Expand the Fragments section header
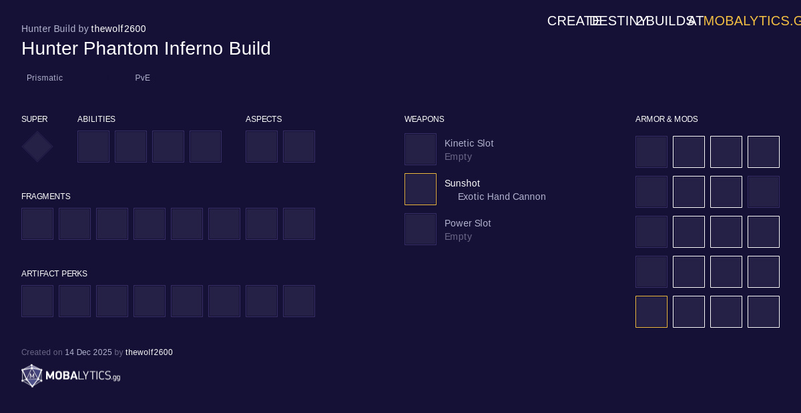The image size is (801, 413). click(45, 197)
